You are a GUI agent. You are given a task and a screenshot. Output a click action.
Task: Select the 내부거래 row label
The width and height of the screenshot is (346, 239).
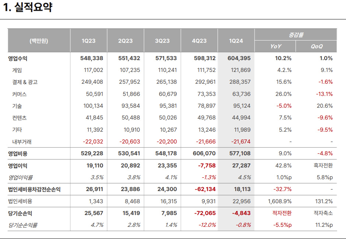tap(22, 142)
